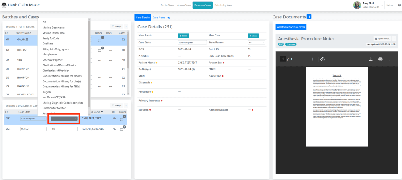This screenshot has height=180, width=402.
Task: Rotate the PDF document
Action: pyautogui.click(x=323, y=59)
